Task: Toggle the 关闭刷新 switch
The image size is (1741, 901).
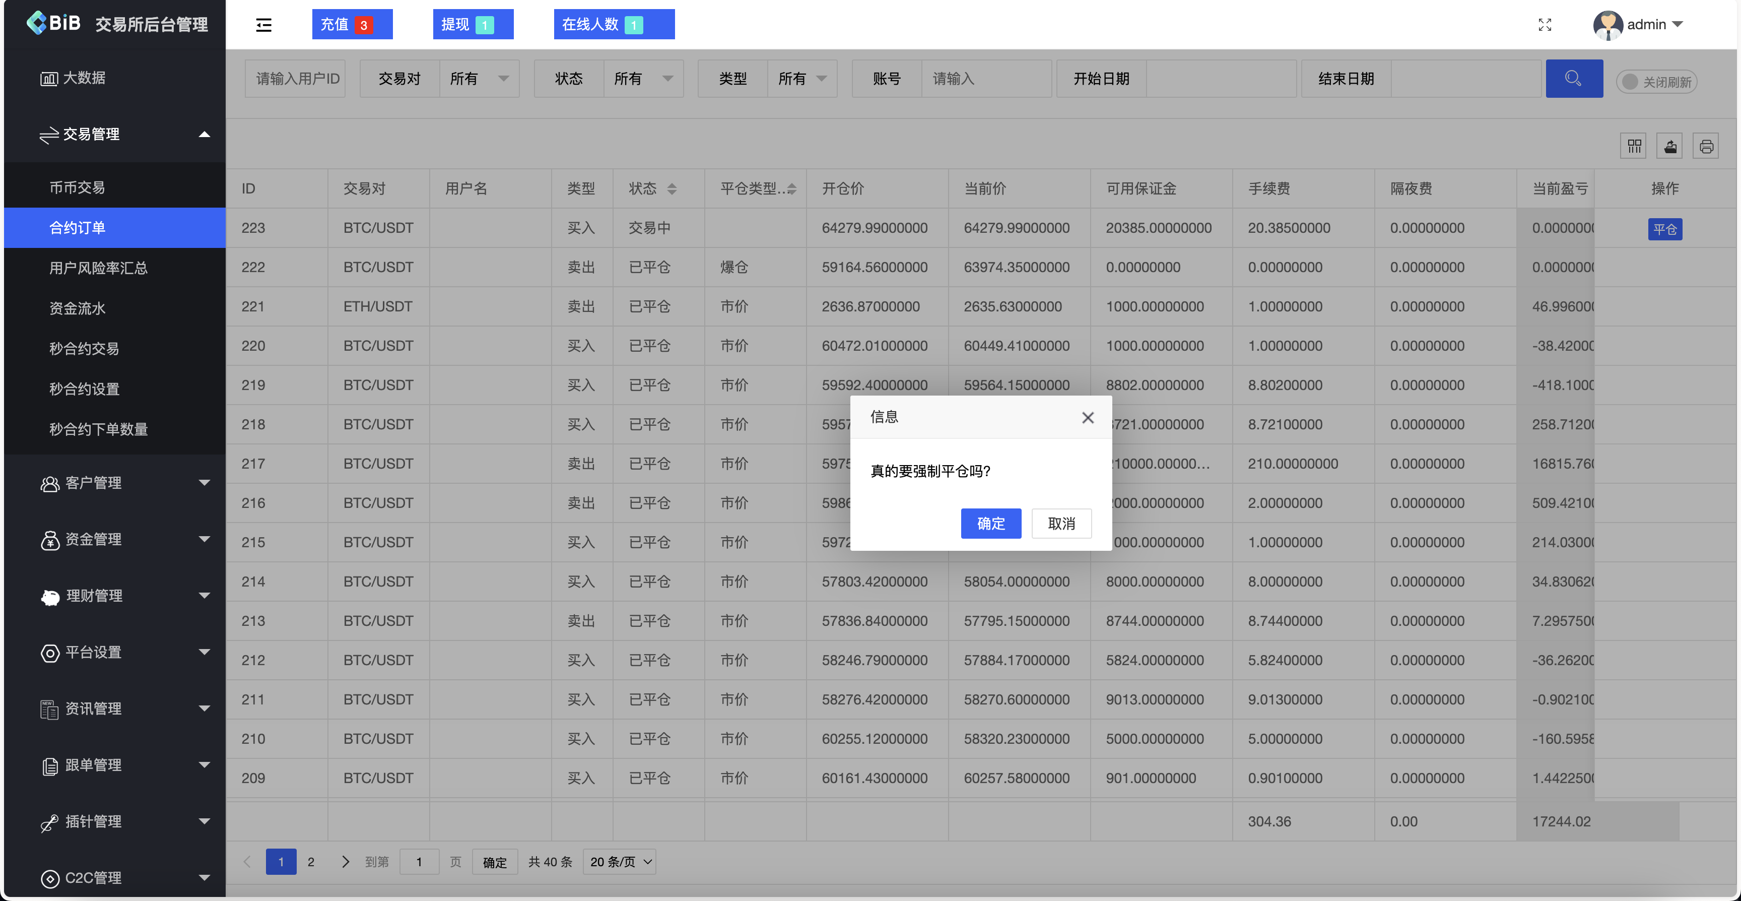Action: [1656, 81]
